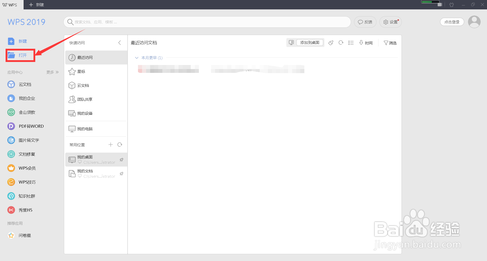Pin the 我的桌面 location
This screenshot has width=487, height=261.
pos(121,160)
